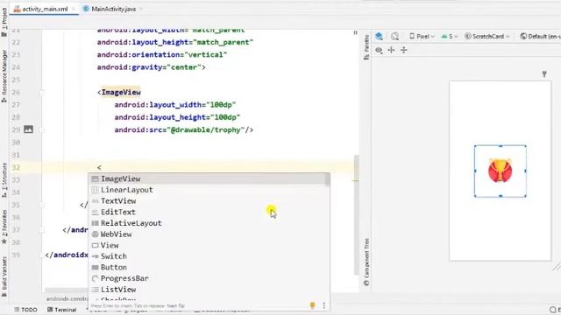561x315 pixels.
Task: Choose TextView from autocomplete list
Action: coord(209,200)
